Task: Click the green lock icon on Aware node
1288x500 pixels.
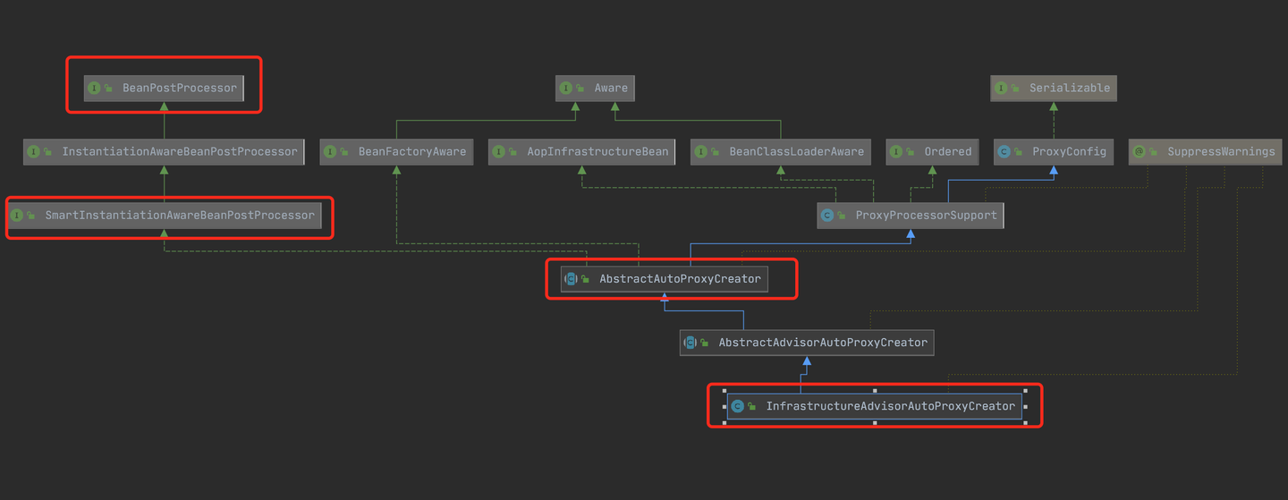Action: pos(580,88)
